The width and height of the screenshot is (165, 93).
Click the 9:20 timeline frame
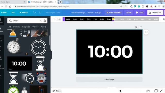pyautogui.click(x=75, y=19)
